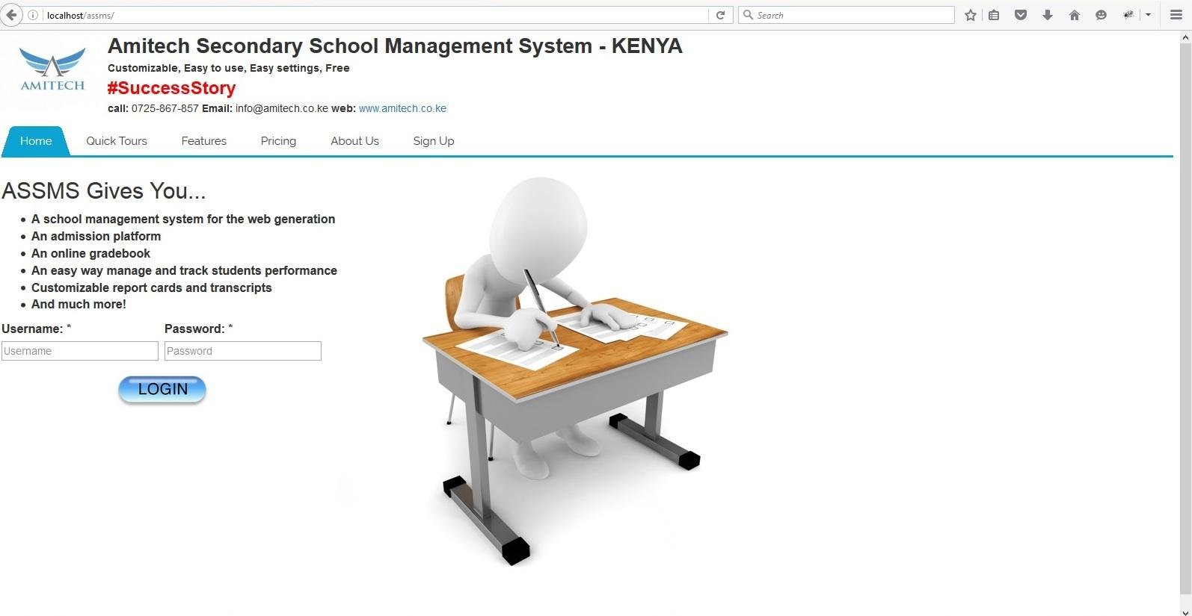This screenshot has width=1192, height=616.
Task: Open the Quick Tours tab
Action: pos(117,141)
